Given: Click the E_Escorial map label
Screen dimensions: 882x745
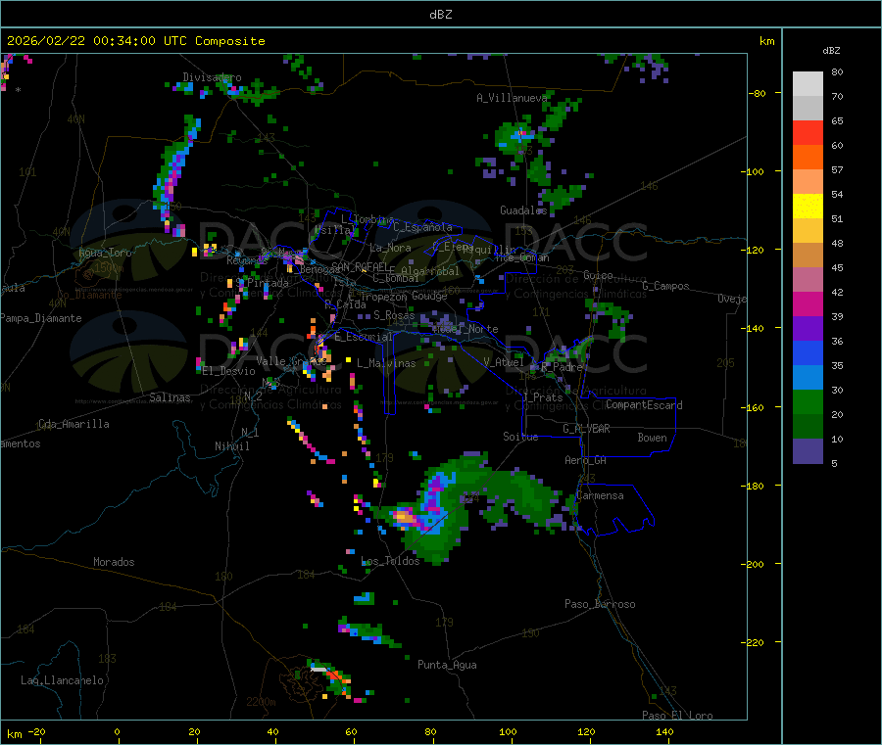Looking at the screenshot, I should coord(364,337).
